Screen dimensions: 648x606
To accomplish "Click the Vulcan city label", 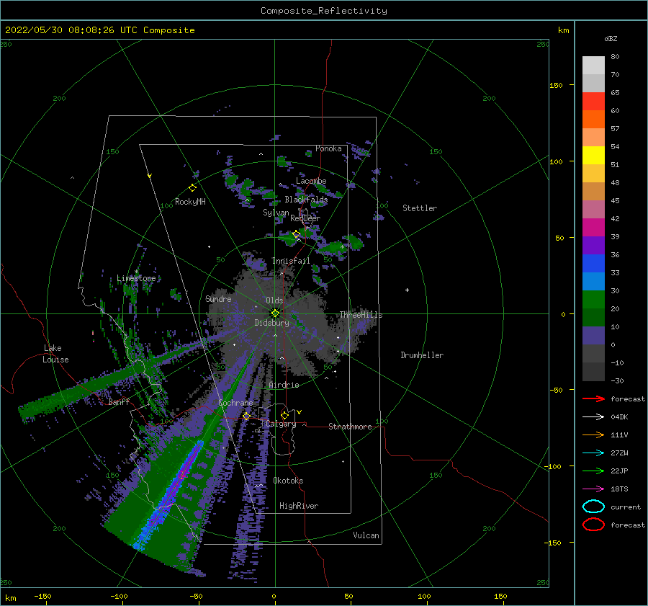I will click(x=366, y=535).
